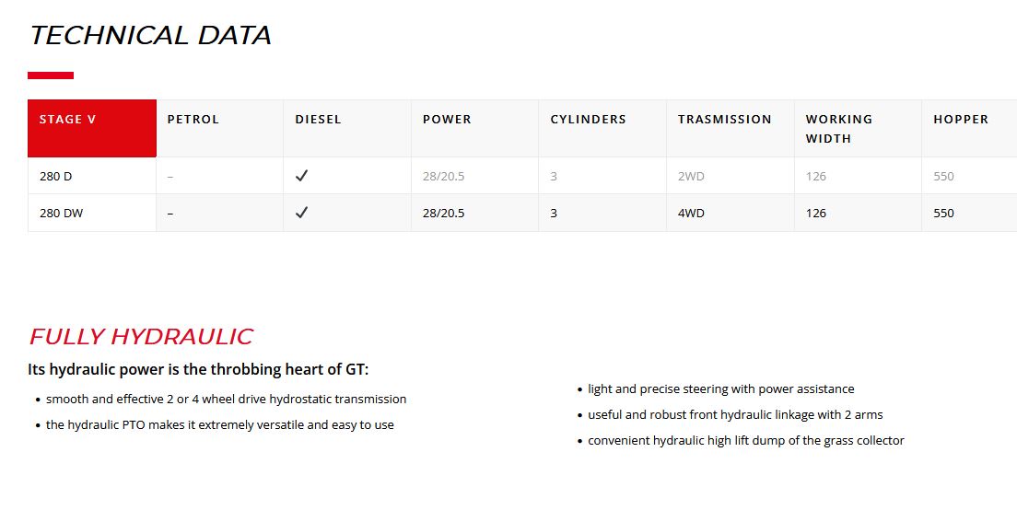Click the WORKING WIDTH column header
Viewport: 1017px width, 510px height.
tap(838, 129)
